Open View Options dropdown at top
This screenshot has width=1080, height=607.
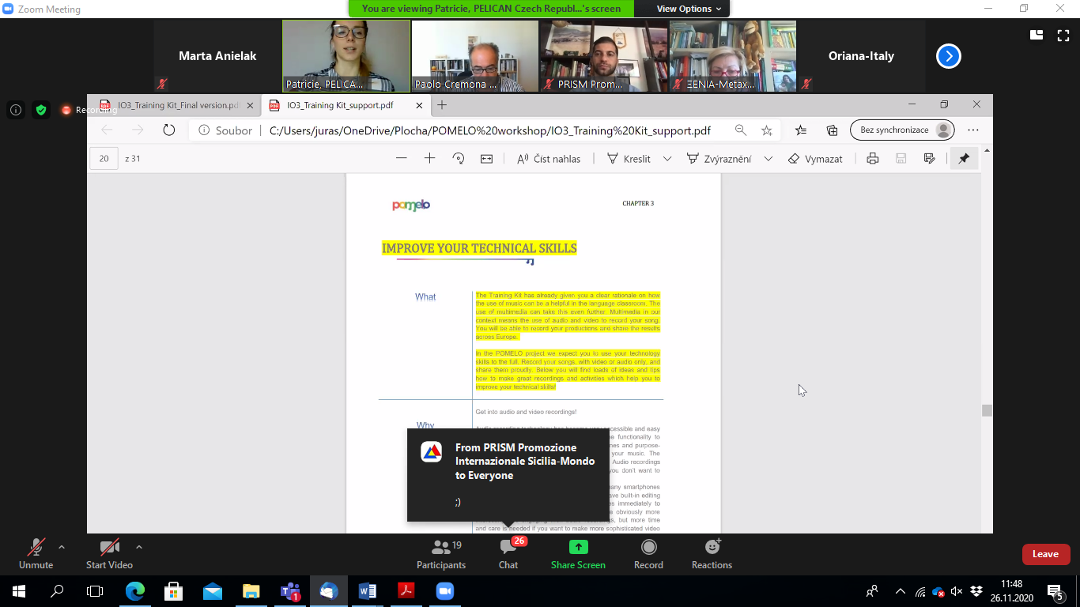tap(689, 9)
